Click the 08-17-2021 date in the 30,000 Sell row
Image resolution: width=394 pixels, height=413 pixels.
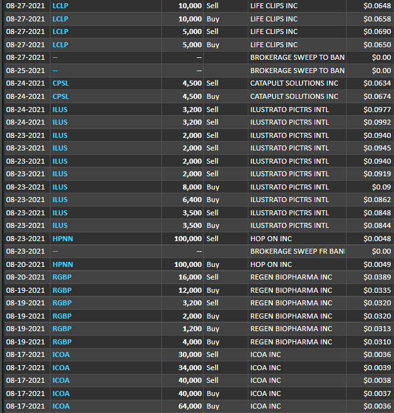click(26, 354)
